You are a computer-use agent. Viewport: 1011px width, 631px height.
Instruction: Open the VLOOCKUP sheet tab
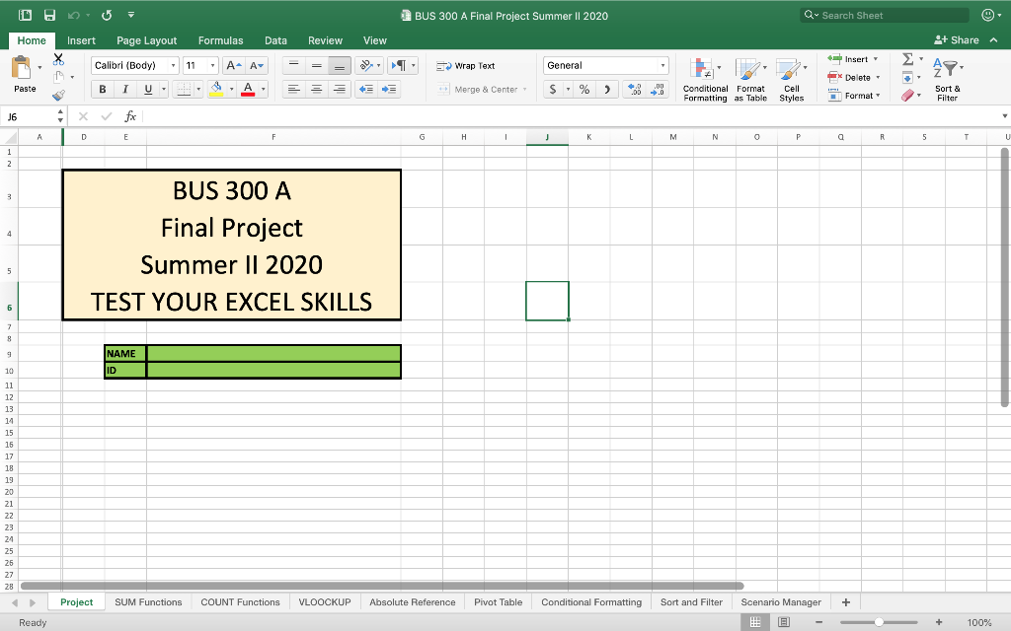[324, 601]
